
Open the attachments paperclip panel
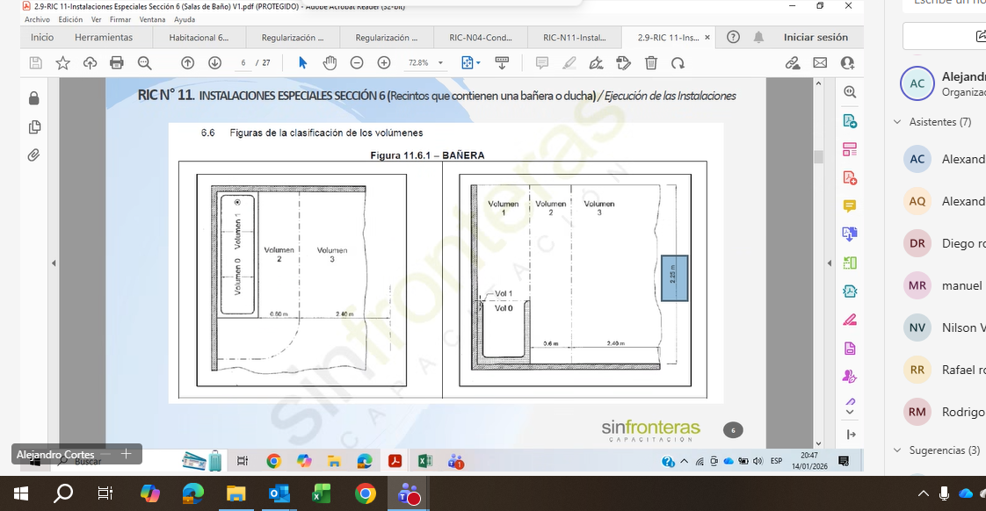[34, 155]
